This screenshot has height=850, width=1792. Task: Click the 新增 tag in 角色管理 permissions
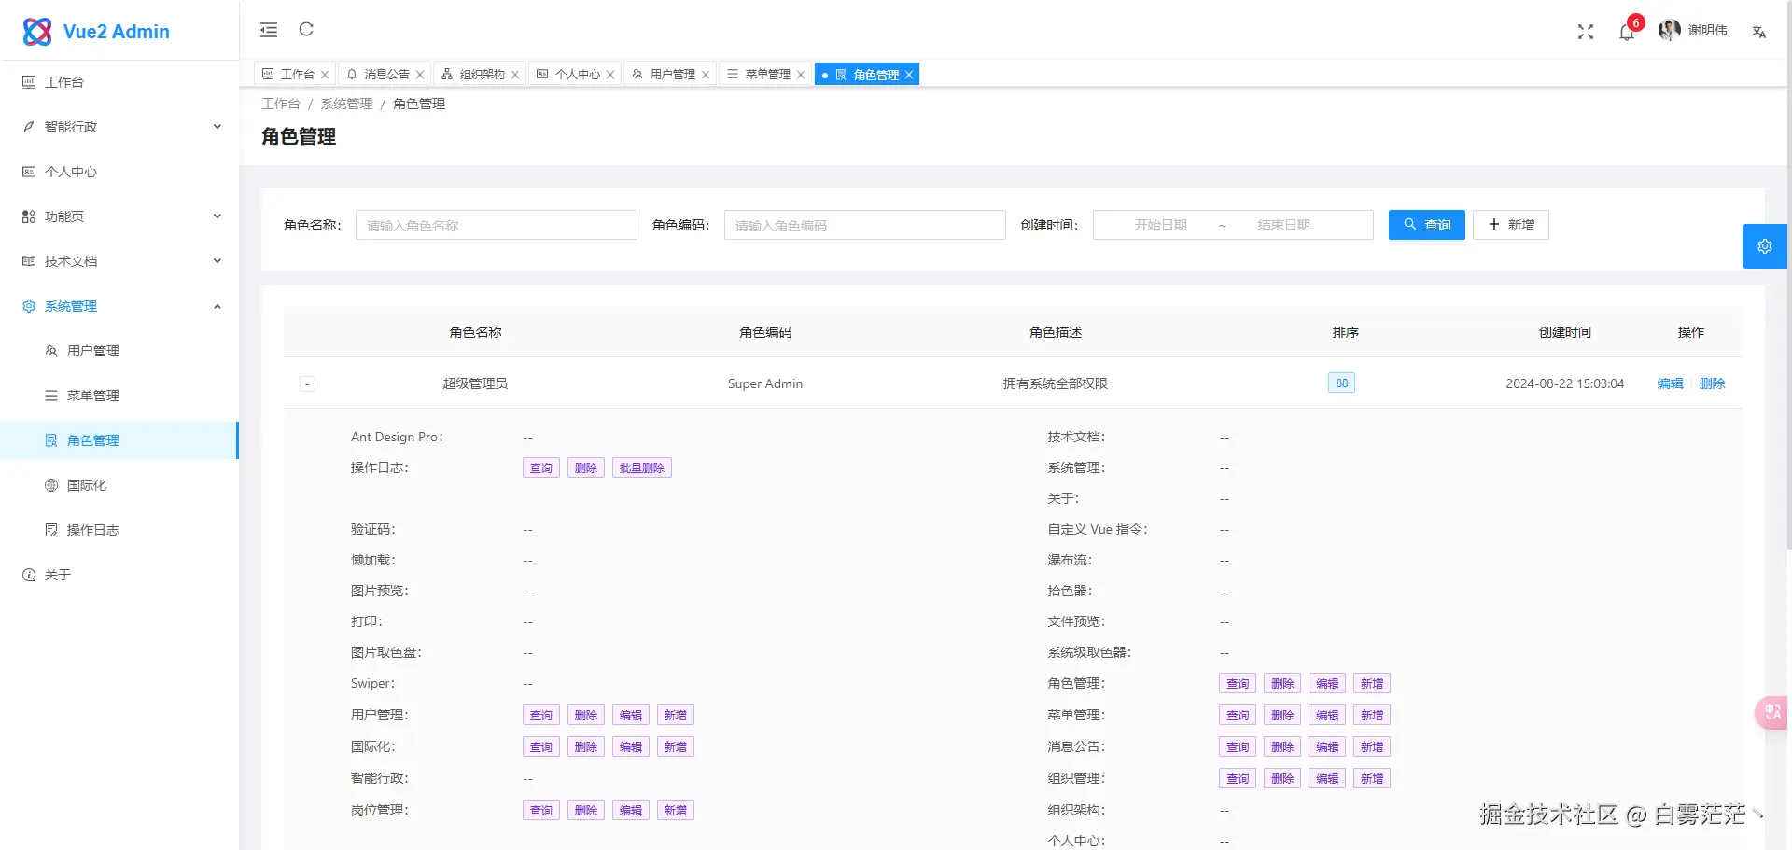point(1372,683)
